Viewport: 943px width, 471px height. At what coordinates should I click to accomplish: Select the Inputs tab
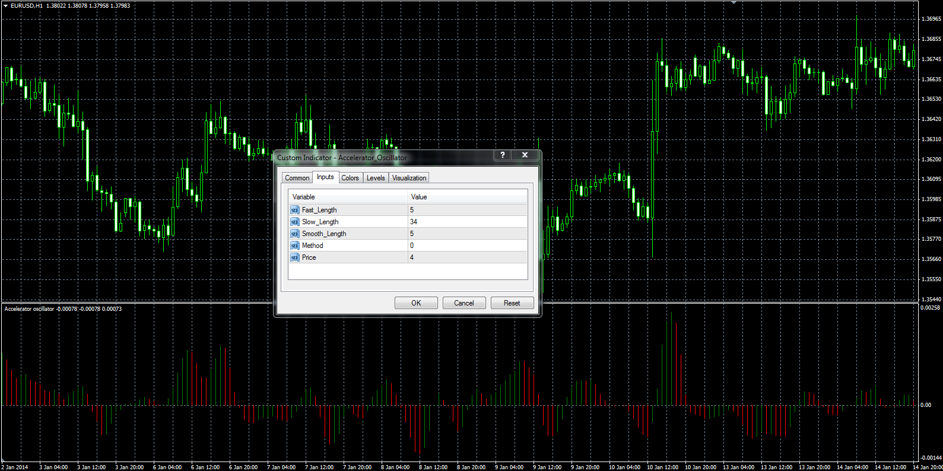pyautogui.click(x=325, y=177)
